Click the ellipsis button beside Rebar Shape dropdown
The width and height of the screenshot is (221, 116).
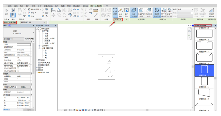coord(48,22)
